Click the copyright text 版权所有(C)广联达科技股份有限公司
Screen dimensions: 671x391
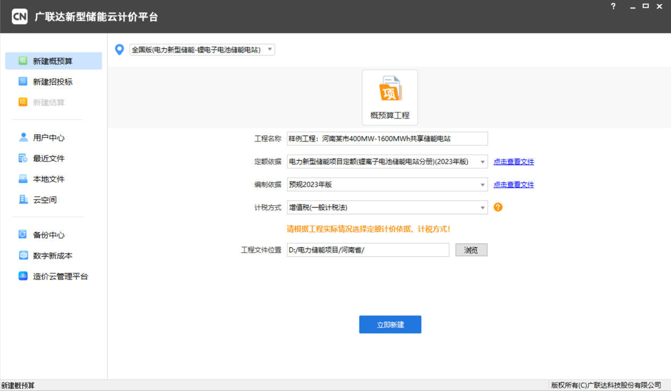[x=606, y=385]
